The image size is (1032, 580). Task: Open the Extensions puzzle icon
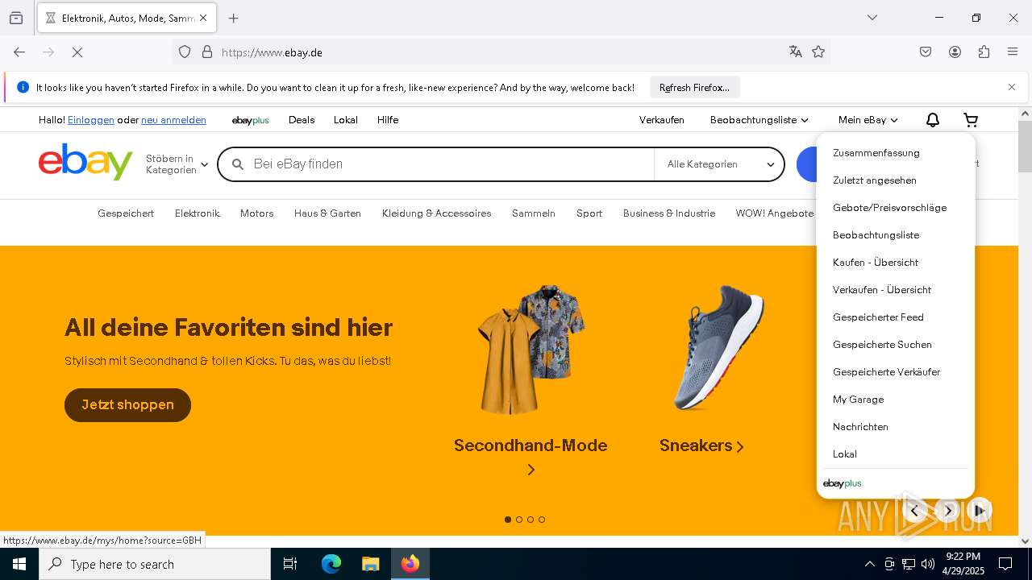click(x=984, y=52)
